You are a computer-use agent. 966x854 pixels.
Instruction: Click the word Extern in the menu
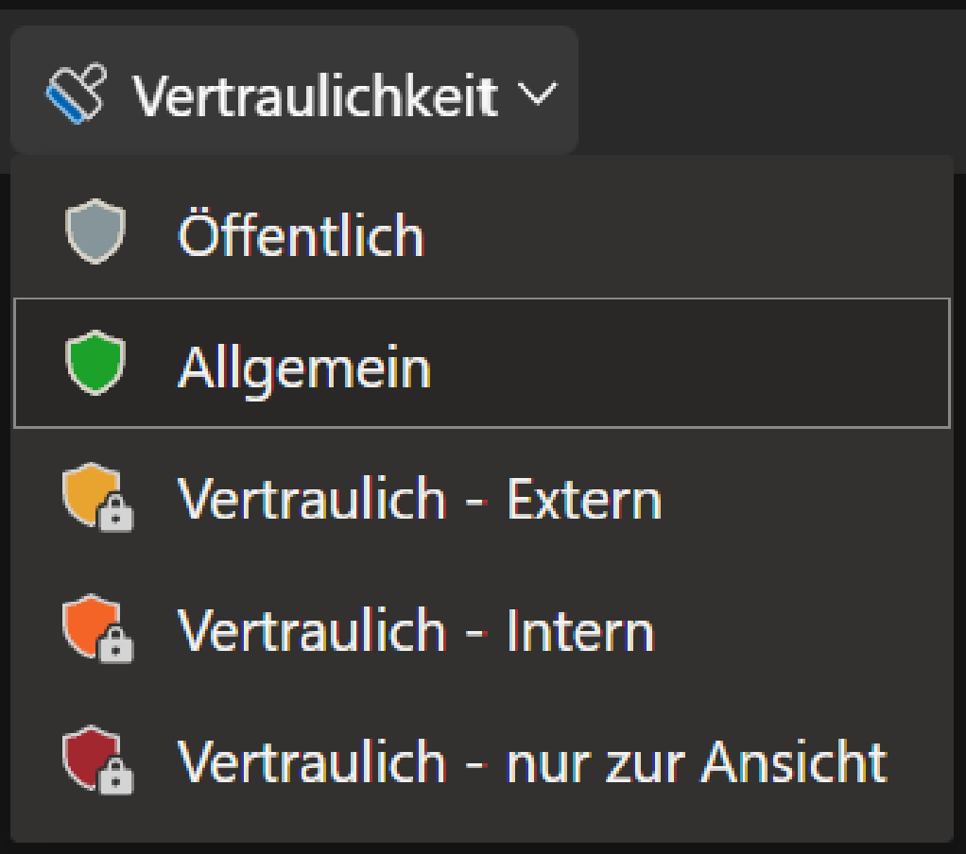click(x=584, y=498)
